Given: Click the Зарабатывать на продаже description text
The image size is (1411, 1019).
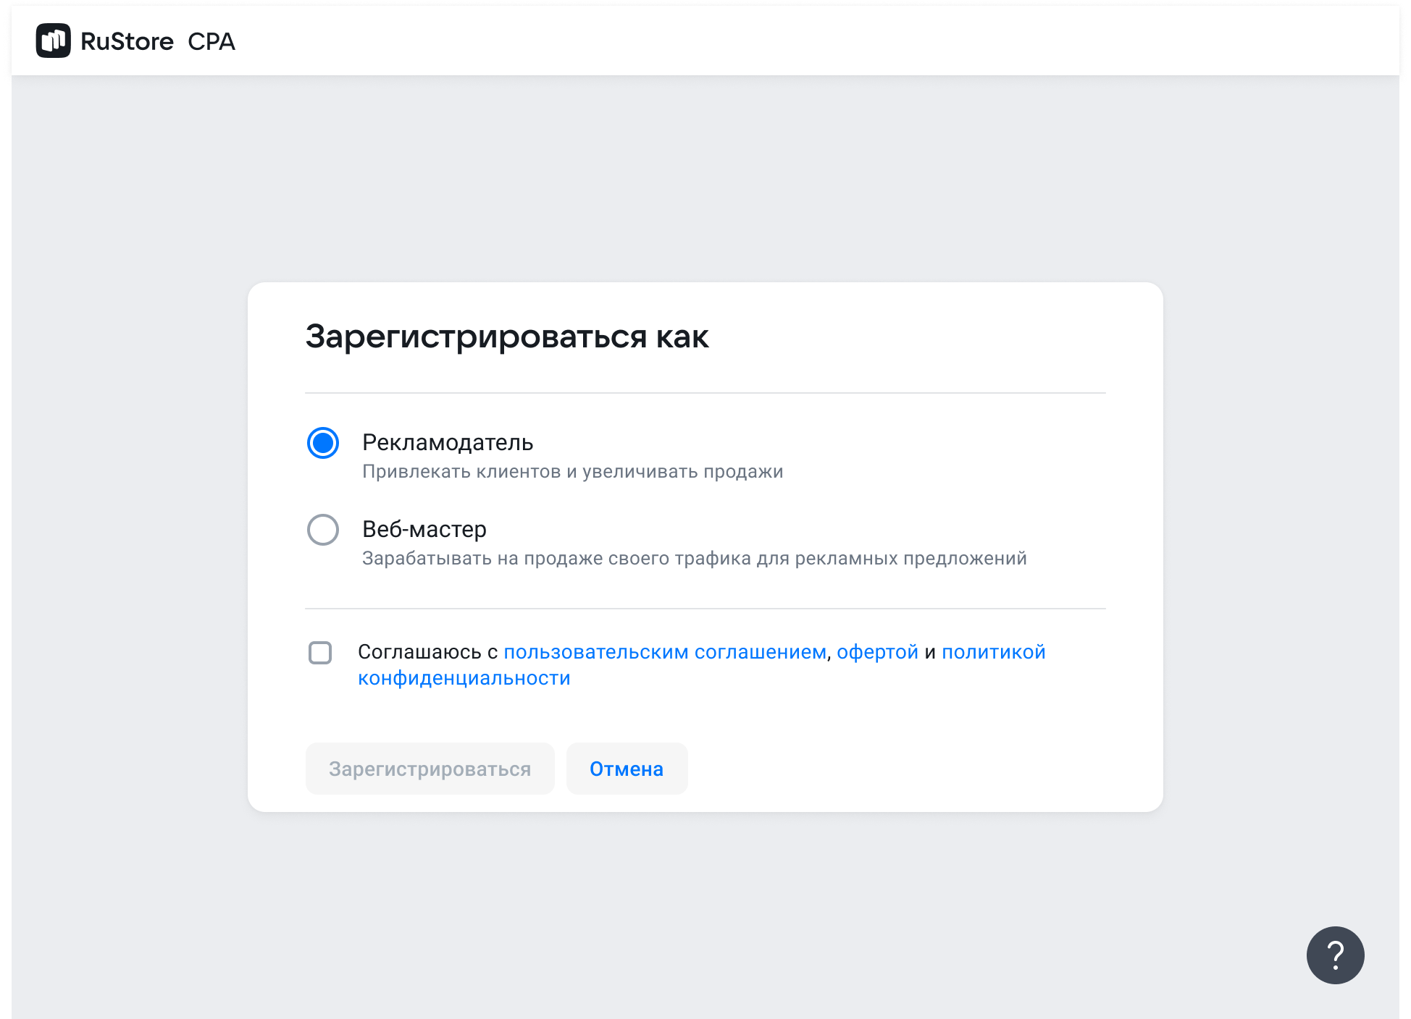Looking at the screenshot, I should click(x=694, y=559).
